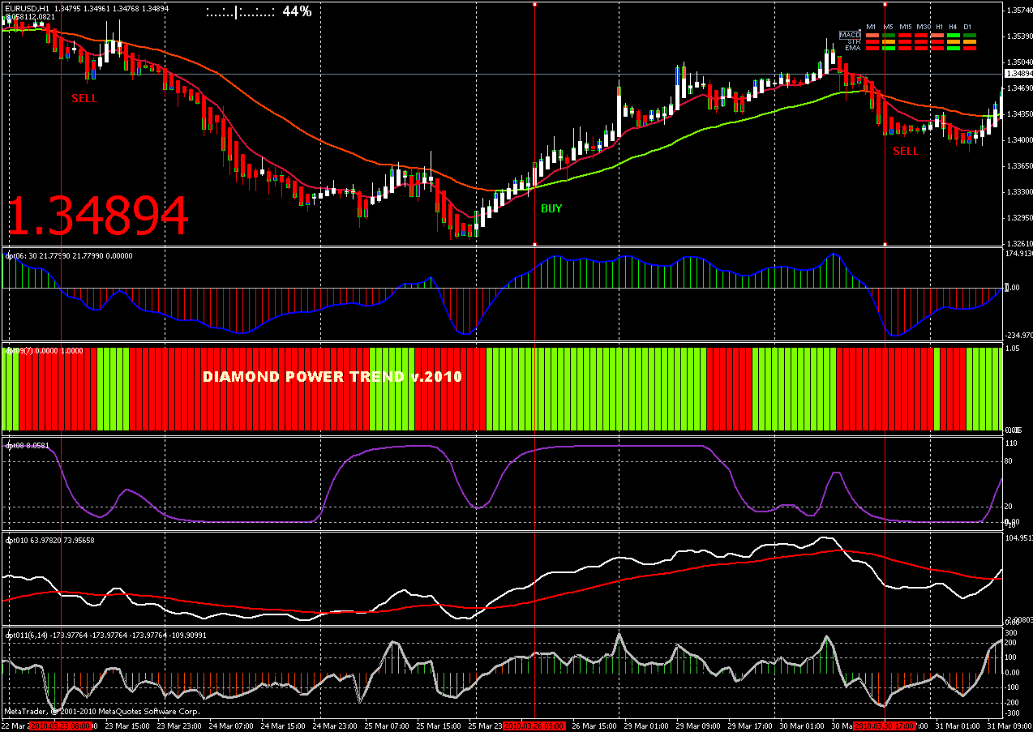Click the EMA row label in signal panel

853,48
